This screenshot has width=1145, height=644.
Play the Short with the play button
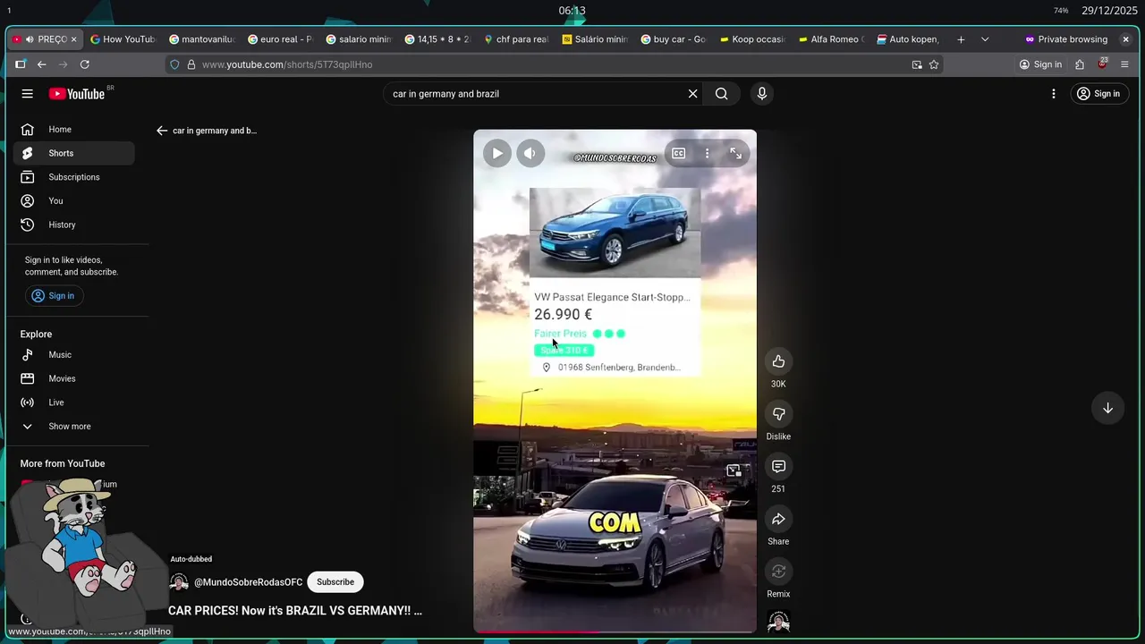[x=497, y=153]
